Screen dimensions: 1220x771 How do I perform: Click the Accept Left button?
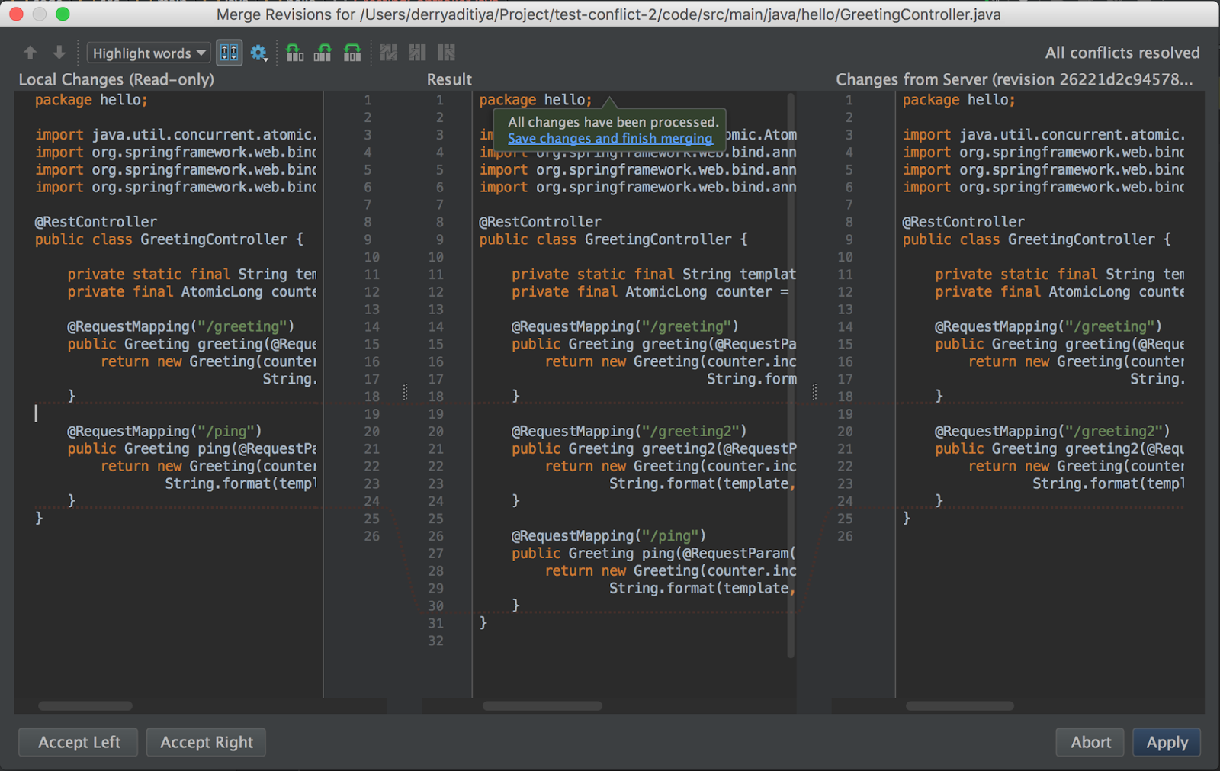(x=79, y=742)
